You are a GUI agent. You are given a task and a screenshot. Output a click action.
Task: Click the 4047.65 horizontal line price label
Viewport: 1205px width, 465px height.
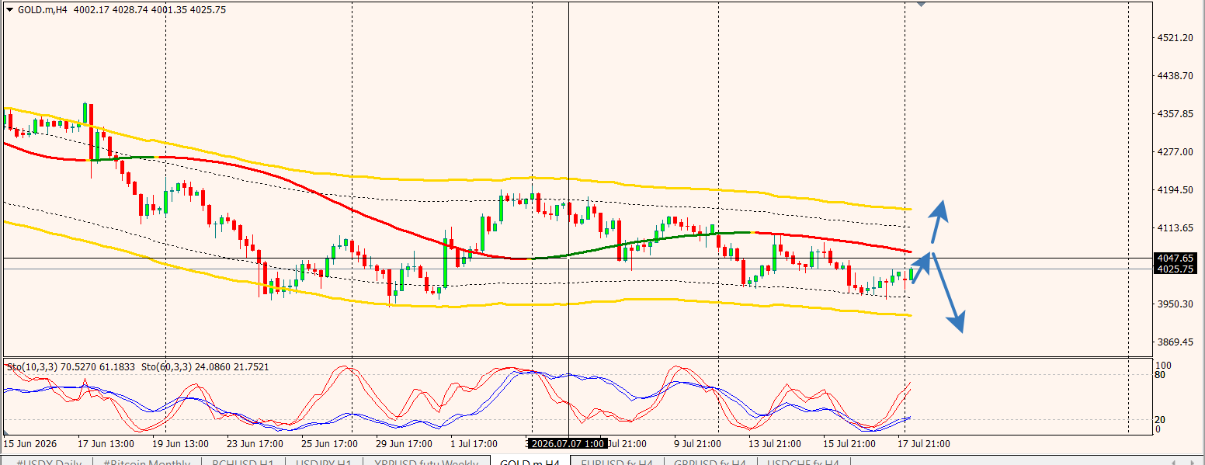[x=1175, y=258]
